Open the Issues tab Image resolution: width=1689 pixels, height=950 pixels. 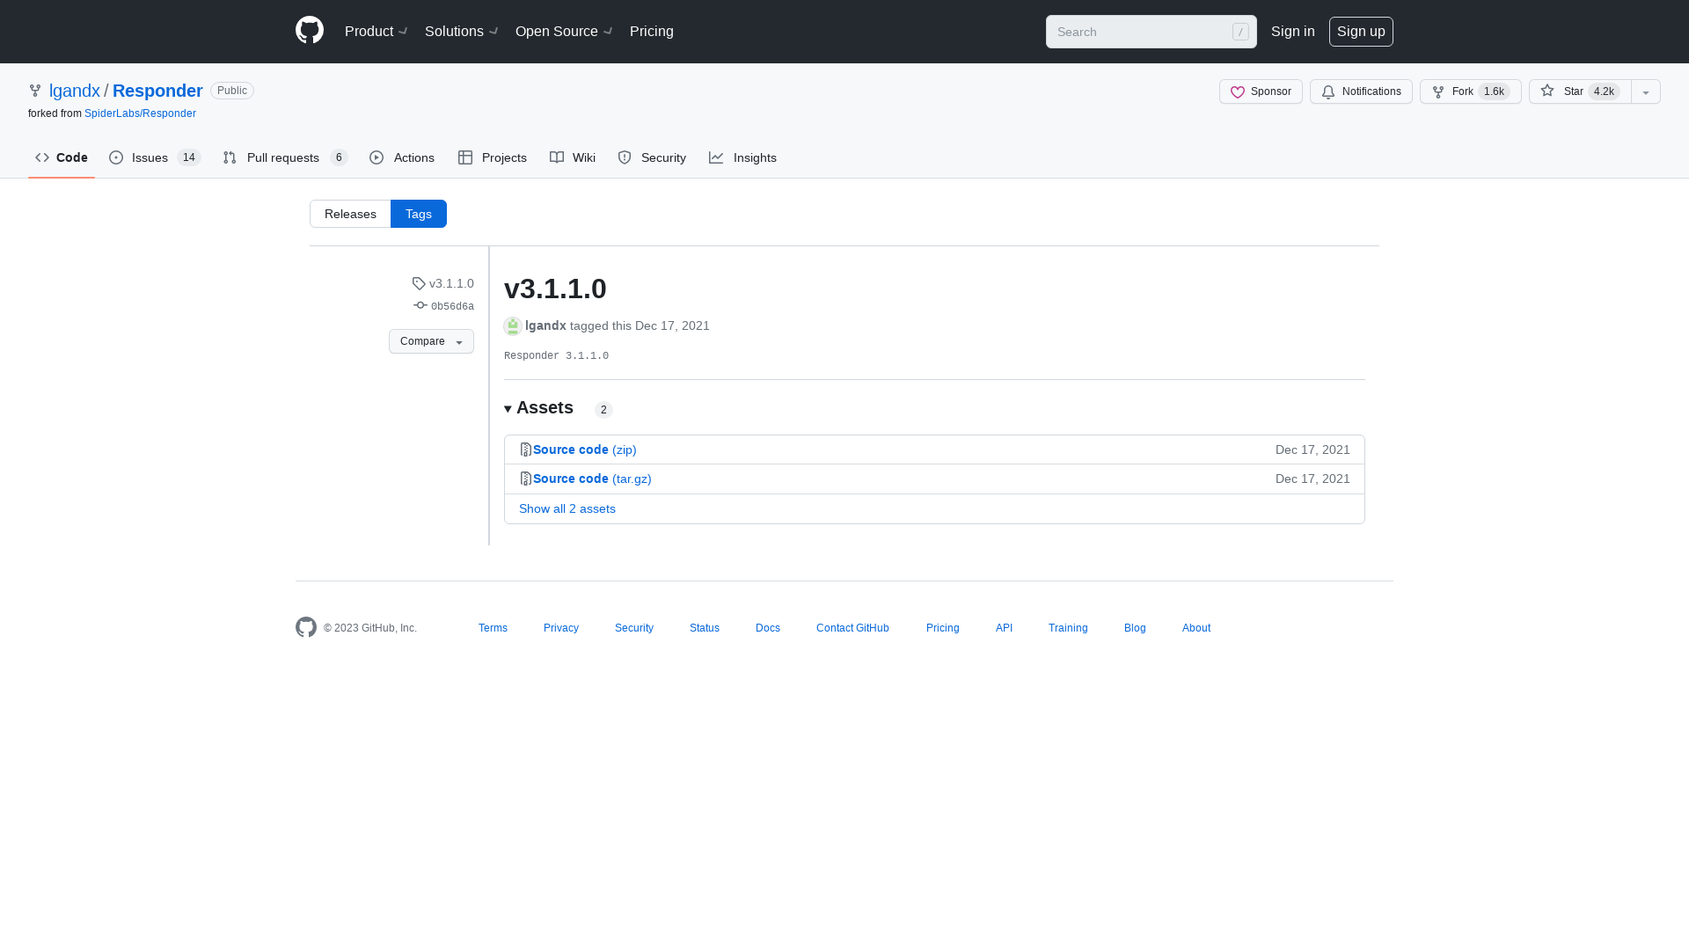155,157
